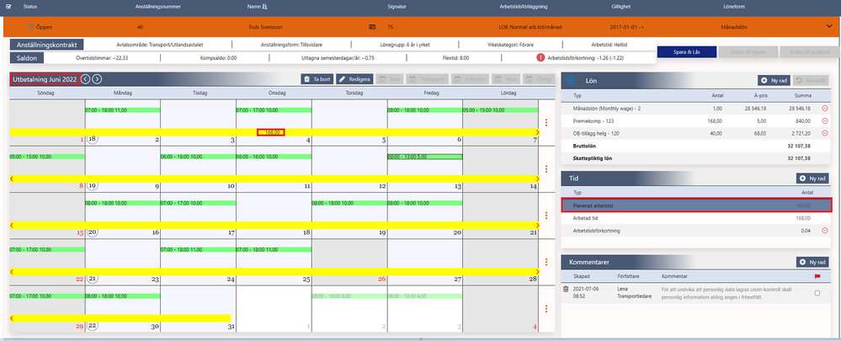Select the week 20 number circle
Image resolution: width=841 pixels, height=341 pixels.
pyautogui.click(x=93, y=232)
